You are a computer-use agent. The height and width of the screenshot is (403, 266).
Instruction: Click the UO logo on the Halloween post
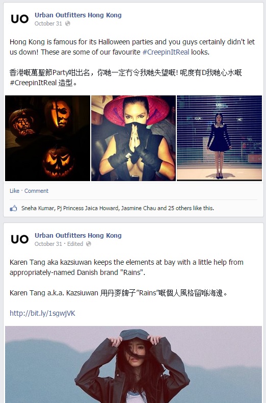pyautogui.click(x=19, y=19)
